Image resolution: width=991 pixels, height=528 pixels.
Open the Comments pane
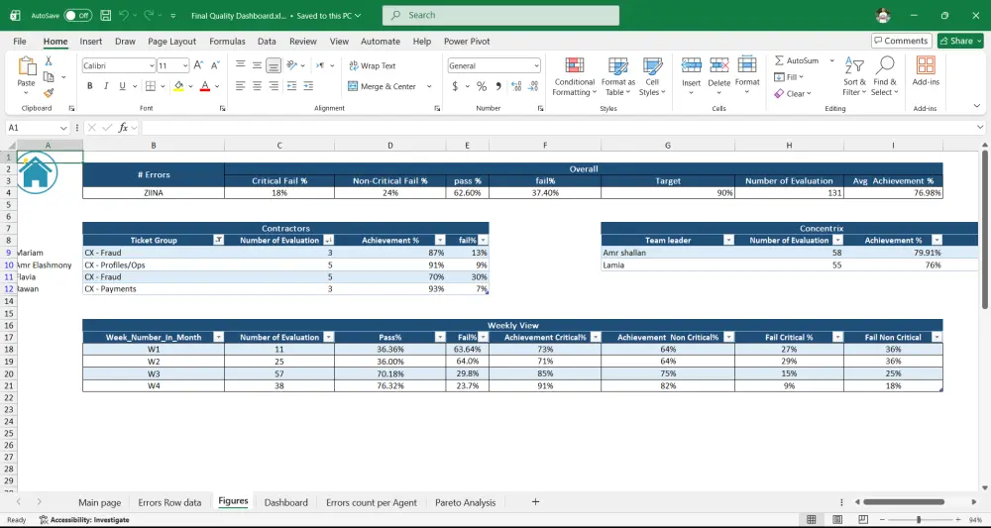901,41
